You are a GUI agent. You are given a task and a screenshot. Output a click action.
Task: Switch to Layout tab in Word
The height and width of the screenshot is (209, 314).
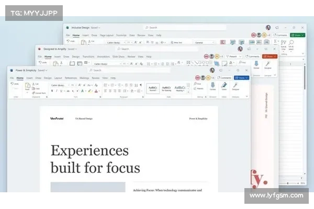58,78
